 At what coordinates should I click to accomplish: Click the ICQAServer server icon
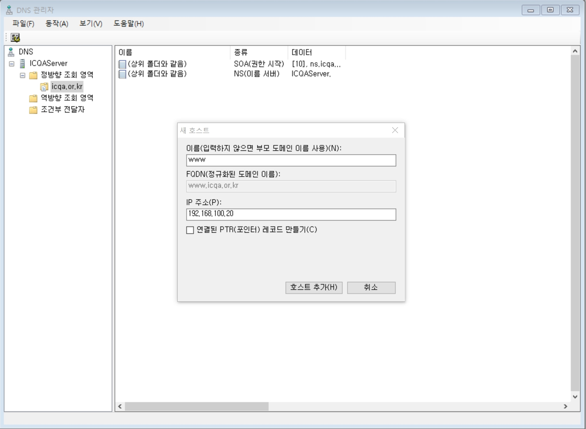[23, 63]
